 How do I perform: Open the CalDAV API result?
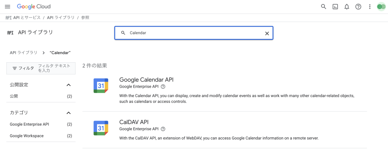pyautogui.click(x=134, y=122)
